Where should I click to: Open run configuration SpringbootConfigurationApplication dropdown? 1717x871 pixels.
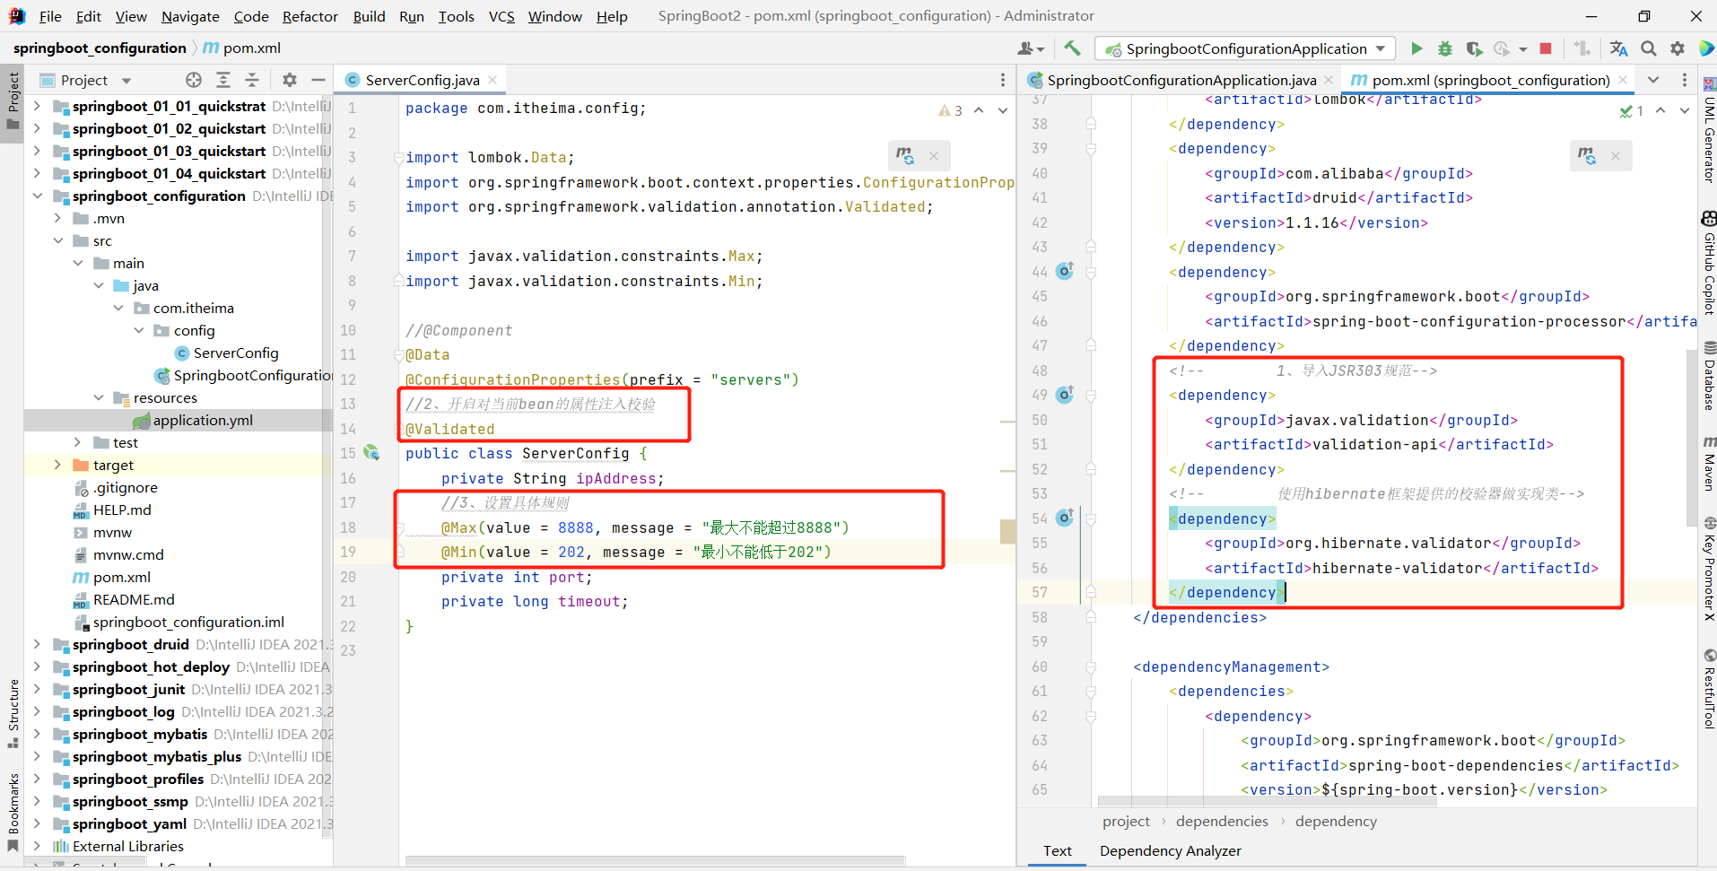coord(1247,48)
